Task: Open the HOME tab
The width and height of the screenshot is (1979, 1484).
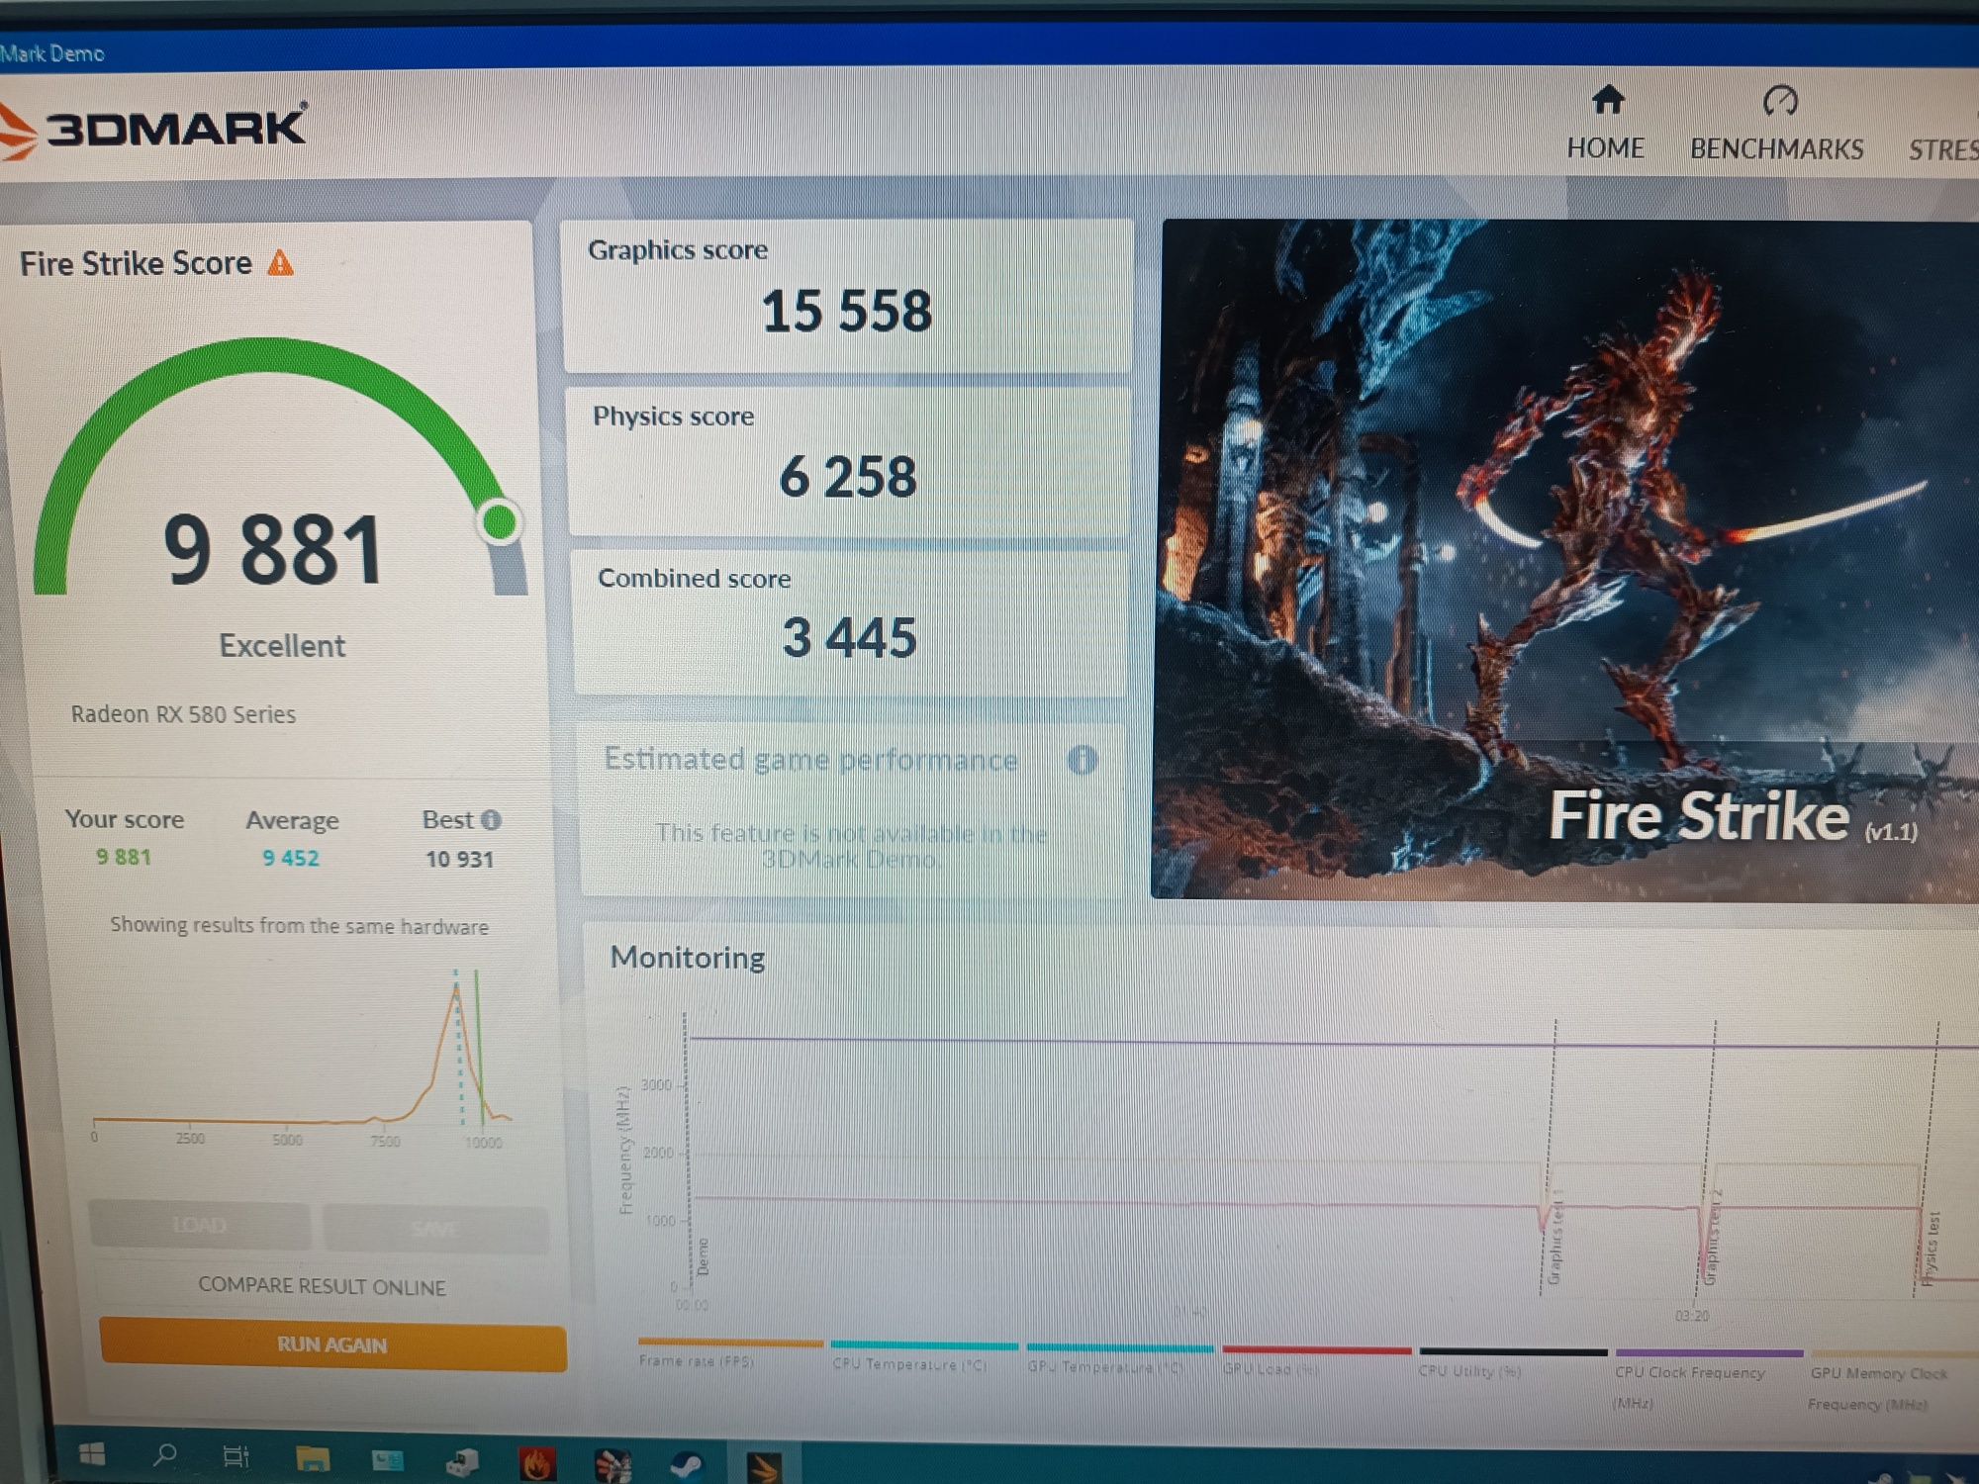Action: click(x=1605, y=124)
